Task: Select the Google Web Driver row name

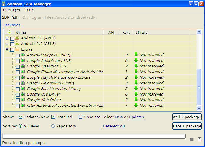Action: (44, 100)
